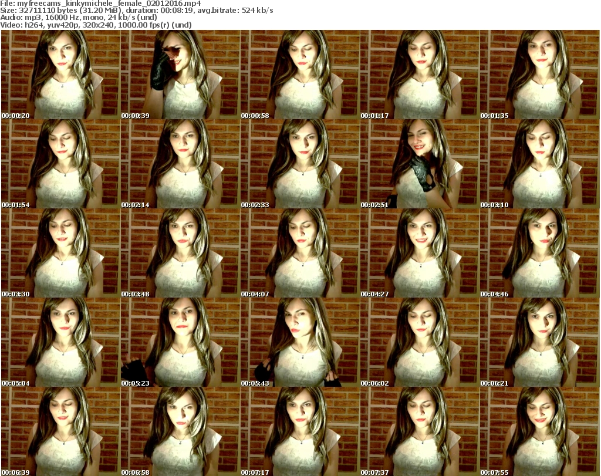Select the thumbnail stamped 00:00:58

tap(300, 75)
